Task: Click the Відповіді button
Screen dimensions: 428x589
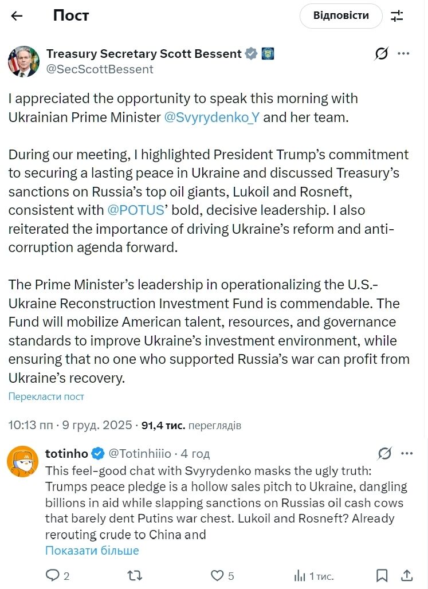Action: pos(340,15)
